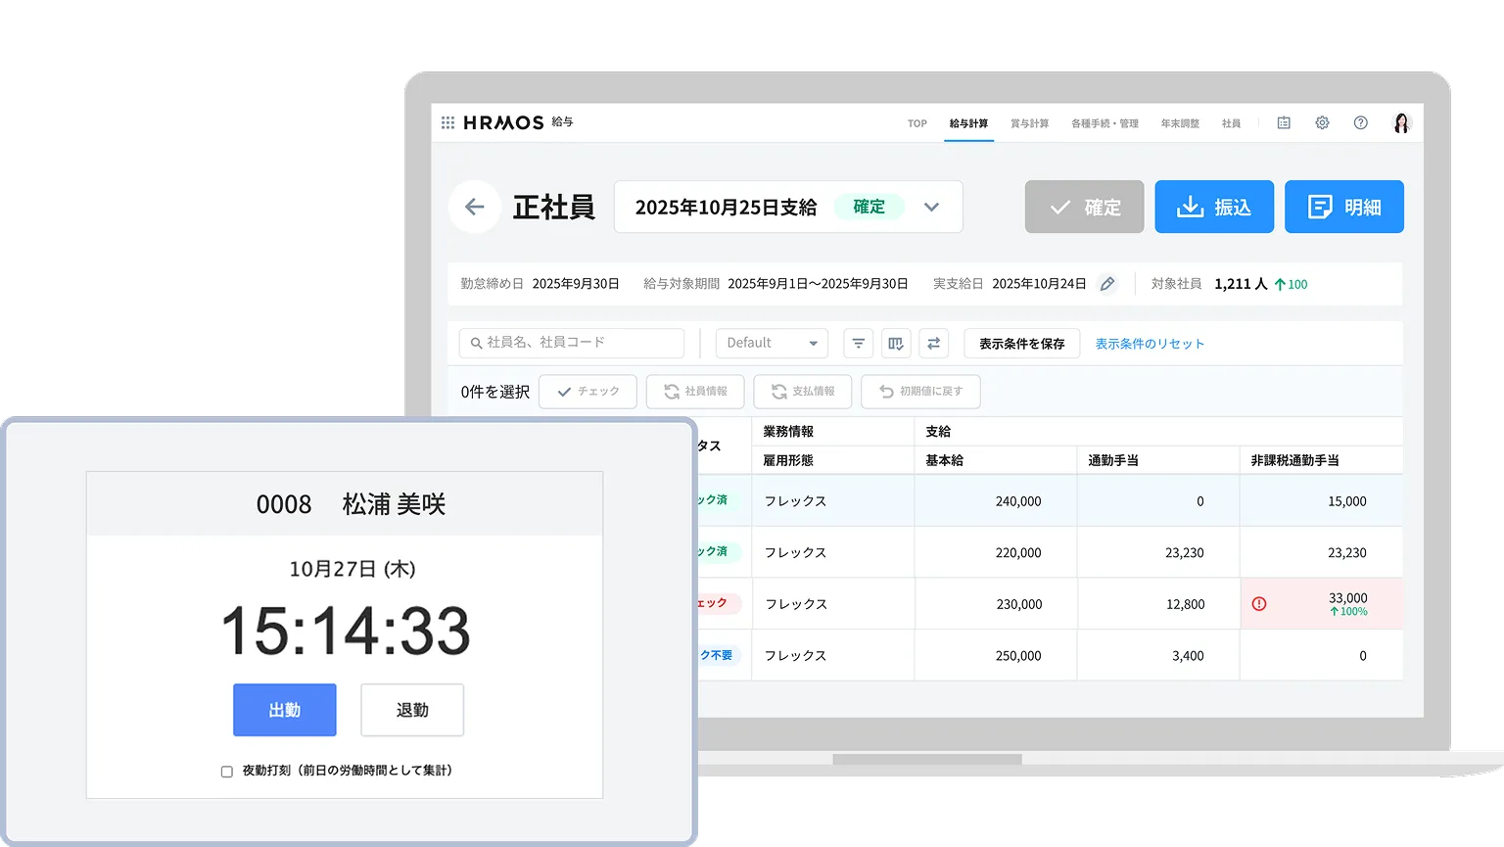Viewport: 1504px width, 847px height.
Task: Open the 年末調整 menu item
Action: 1181,123
